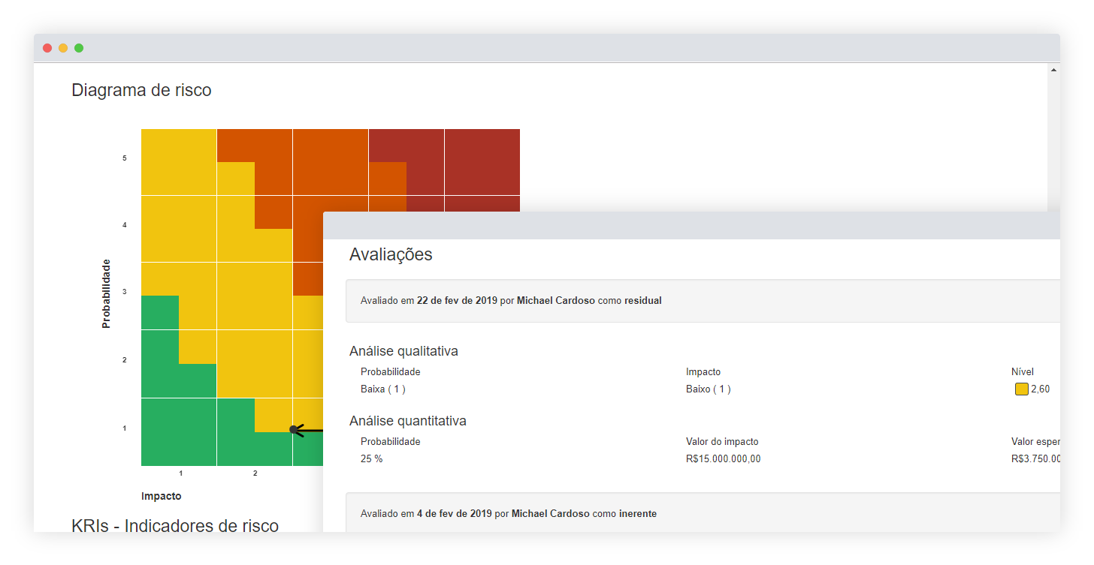Image resolution: width=1094 pixels, height=565 pixels.
Task: Click the Avaliações heading
Action: click(x=391, y=254)
